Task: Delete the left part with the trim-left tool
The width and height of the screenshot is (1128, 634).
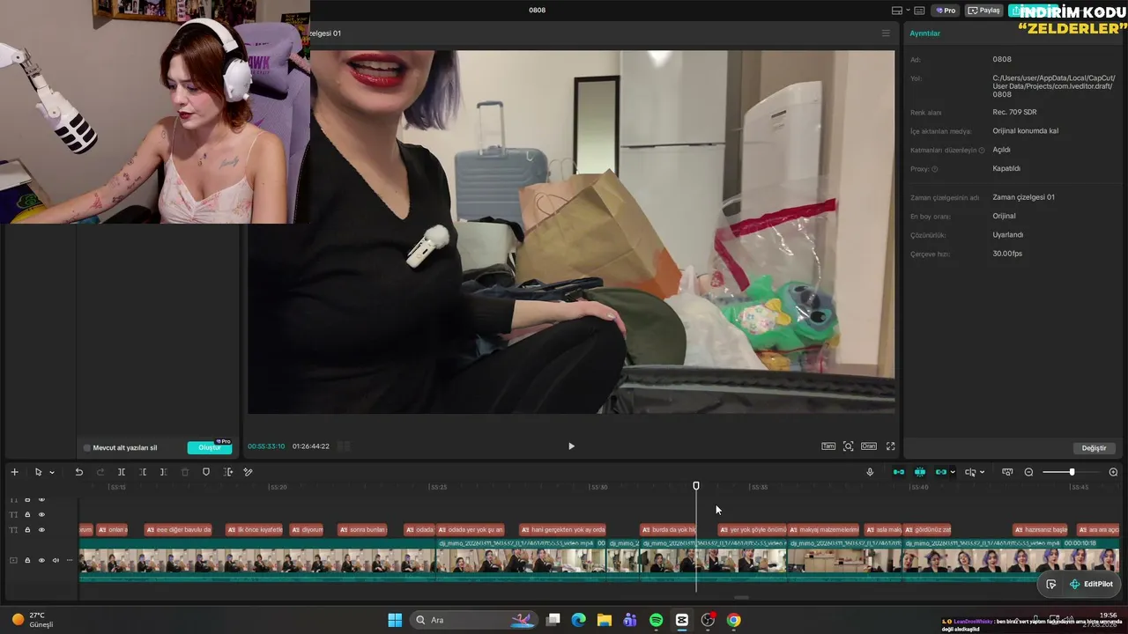Action: (143, 472)
